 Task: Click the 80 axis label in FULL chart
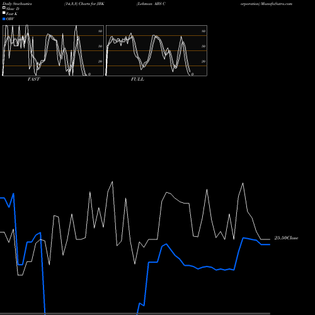[203, 31]
